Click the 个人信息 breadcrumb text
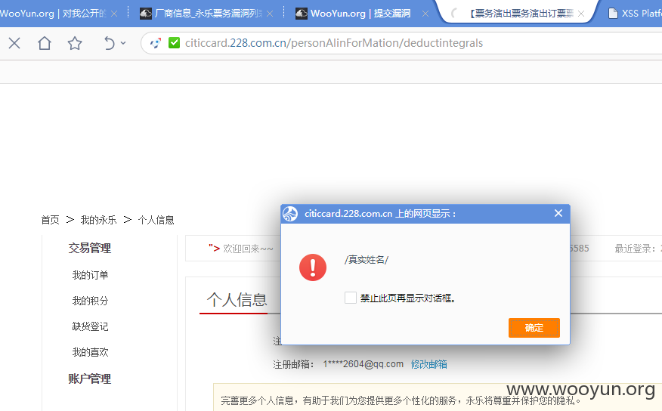Image resolution: width=662 pixels, height=411 pixels. 156,220
